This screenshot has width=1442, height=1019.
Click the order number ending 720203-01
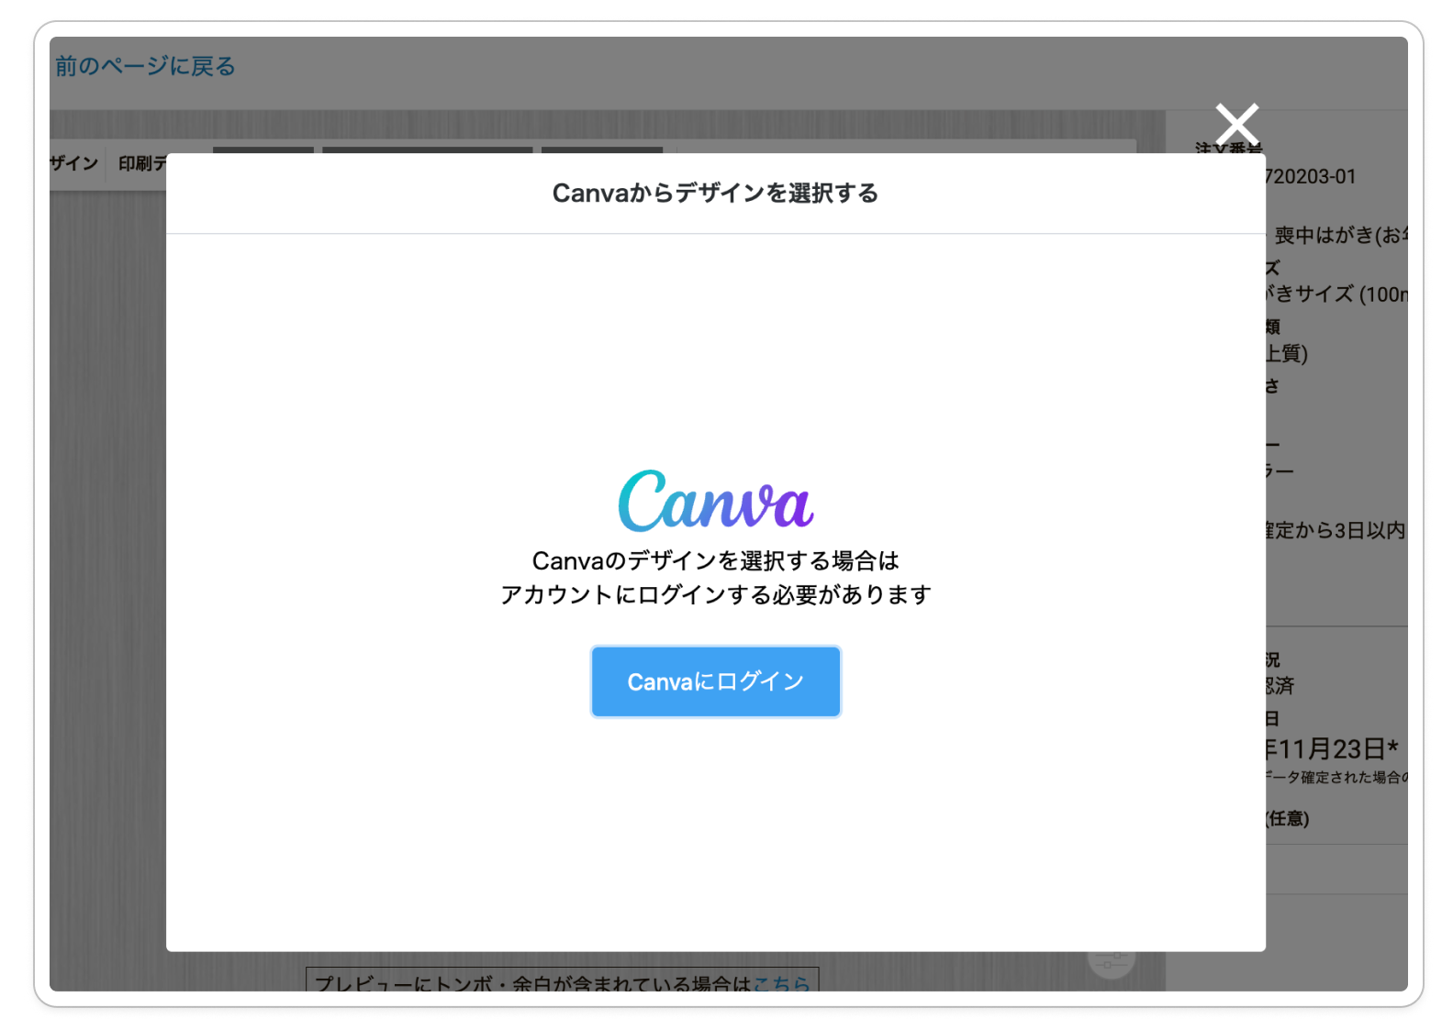1310,177
